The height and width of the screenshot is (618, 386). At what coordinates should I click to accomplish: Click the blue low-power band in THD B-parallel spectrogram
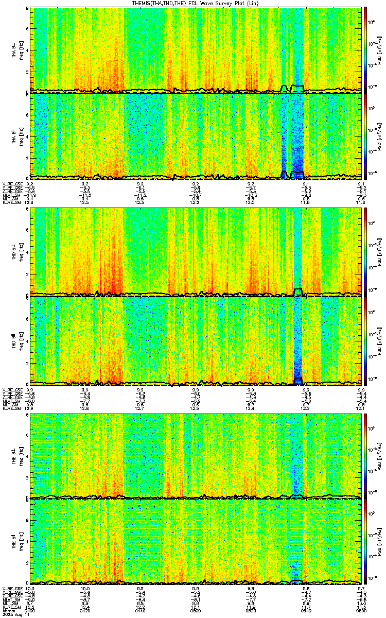[297, 337]
